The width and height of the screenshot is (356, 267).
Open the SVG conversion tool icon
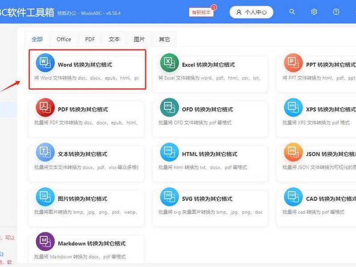(x=170, y=197)
